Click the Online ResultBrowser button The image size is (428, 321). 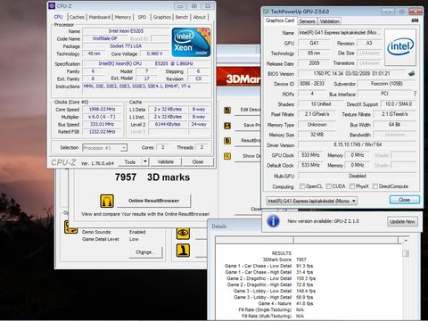(153, 201)
